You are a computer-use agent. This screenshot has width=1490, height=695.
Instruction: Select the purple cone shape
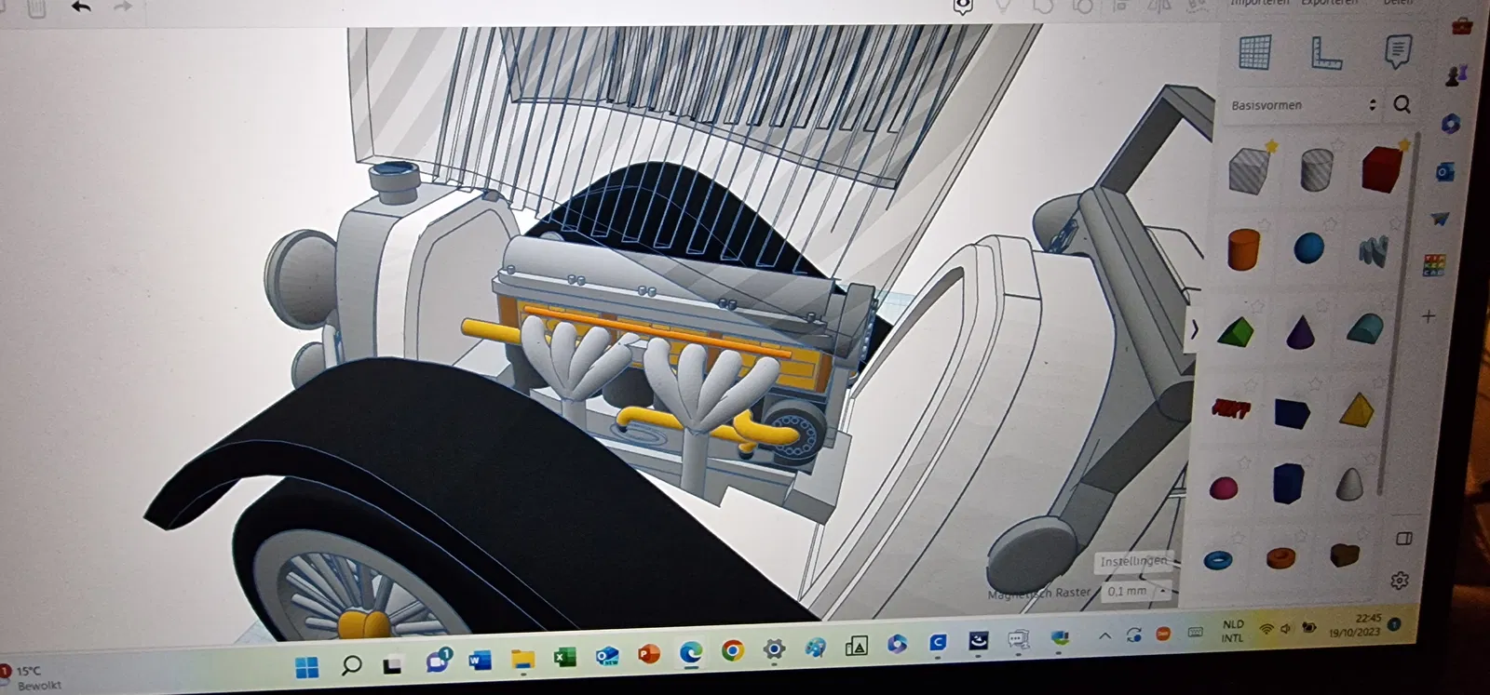(1300, 331)
